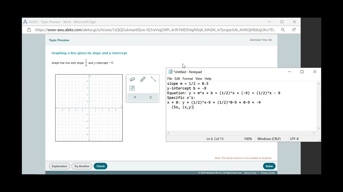Click the '100%' zoom status in Notepad
This screenshot has height=192, width=343.
click(x=248, y=139)
